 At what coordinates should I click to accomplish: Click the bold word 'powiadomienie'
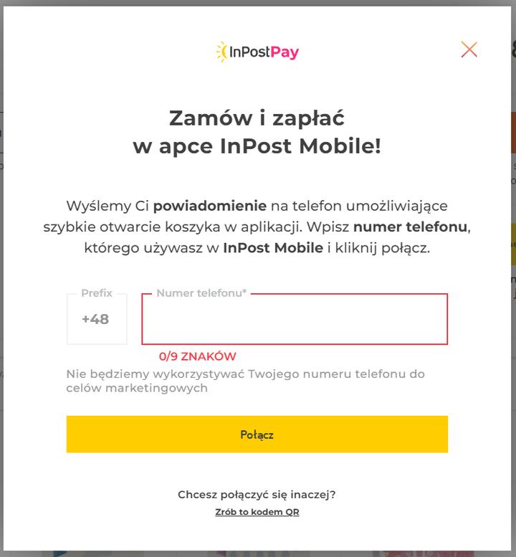[x=209, y=206]
